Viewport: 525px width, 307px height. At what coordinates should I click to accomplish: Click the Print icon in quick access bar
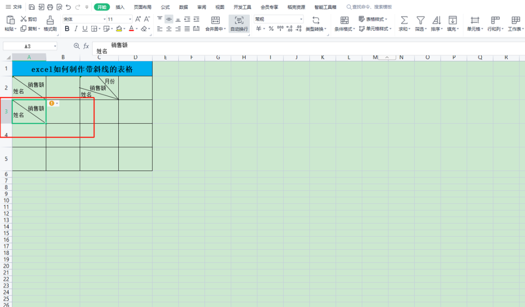coord(50,7)
